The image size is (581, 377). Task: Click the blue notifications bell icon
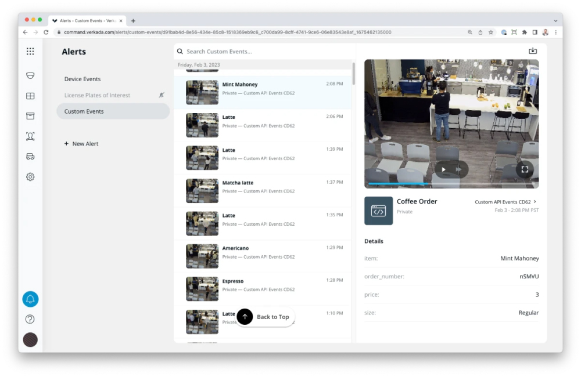[x=30, y=299]
